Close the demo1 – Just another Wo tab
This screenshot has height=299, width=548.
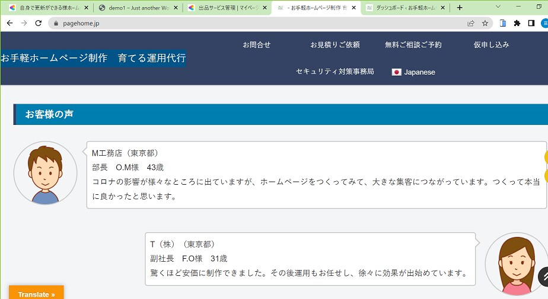(176, 8)
